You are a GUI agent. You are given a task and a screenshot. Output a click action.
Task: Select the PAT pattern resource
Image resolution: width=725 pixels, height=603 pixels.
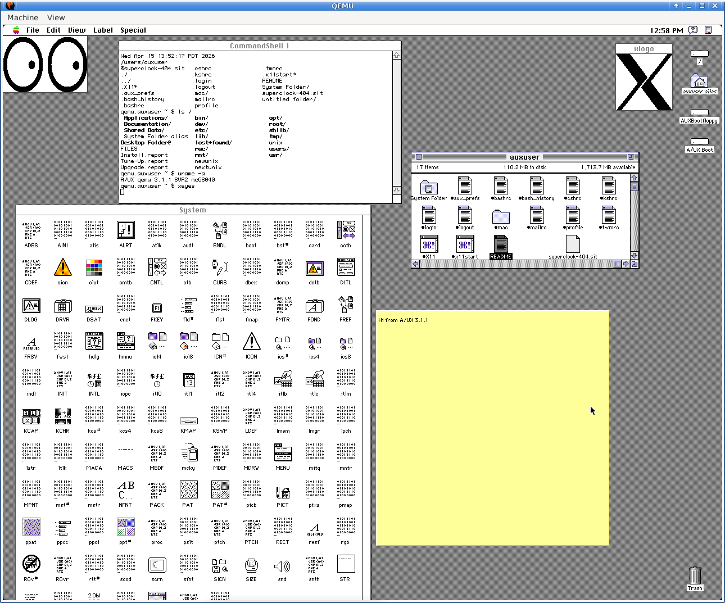pos(188,489)
